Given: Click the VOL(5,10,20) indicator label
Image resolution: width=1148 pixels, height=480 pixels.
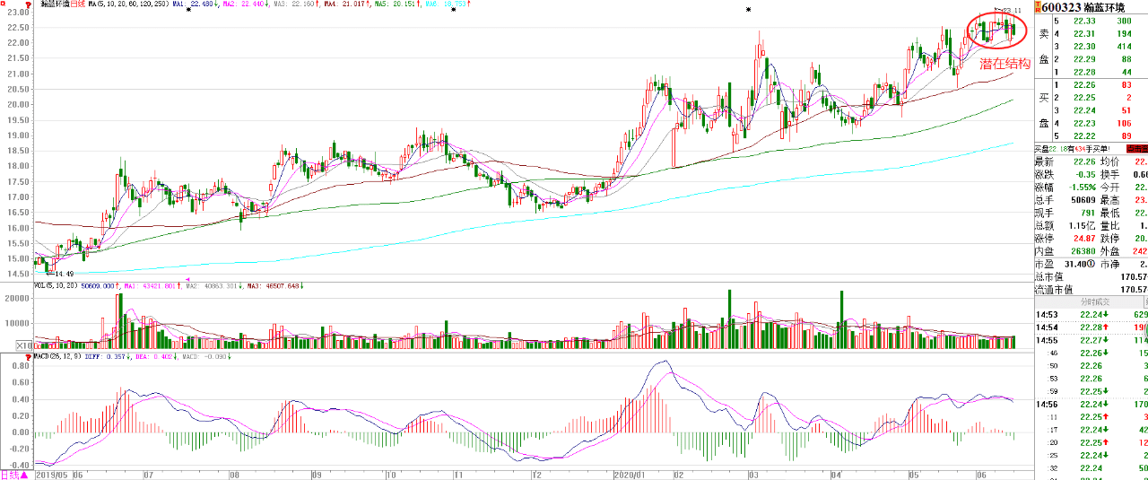Looking at the screenshot, I should pos(57,286).
